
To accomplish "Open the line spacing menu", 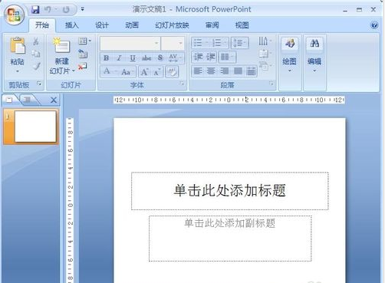I will pyautogui.click(x=240, y=43).
